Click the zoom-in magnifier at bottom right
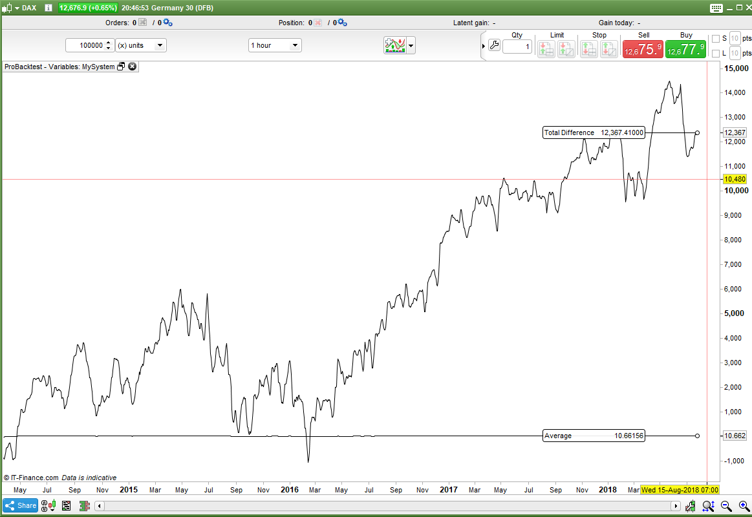Image resolution: width=752 pixels, height=517 pixels. [x=742, y=505]
